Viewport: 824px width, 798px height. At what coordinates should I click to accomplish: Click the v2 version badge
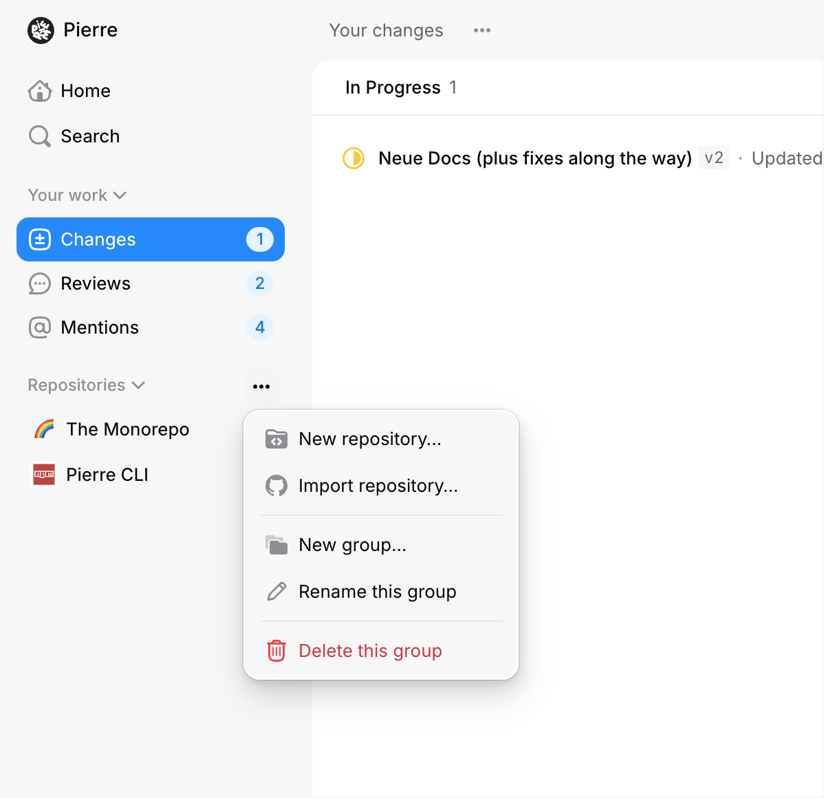pyautogui.click(x=714, y=158)
